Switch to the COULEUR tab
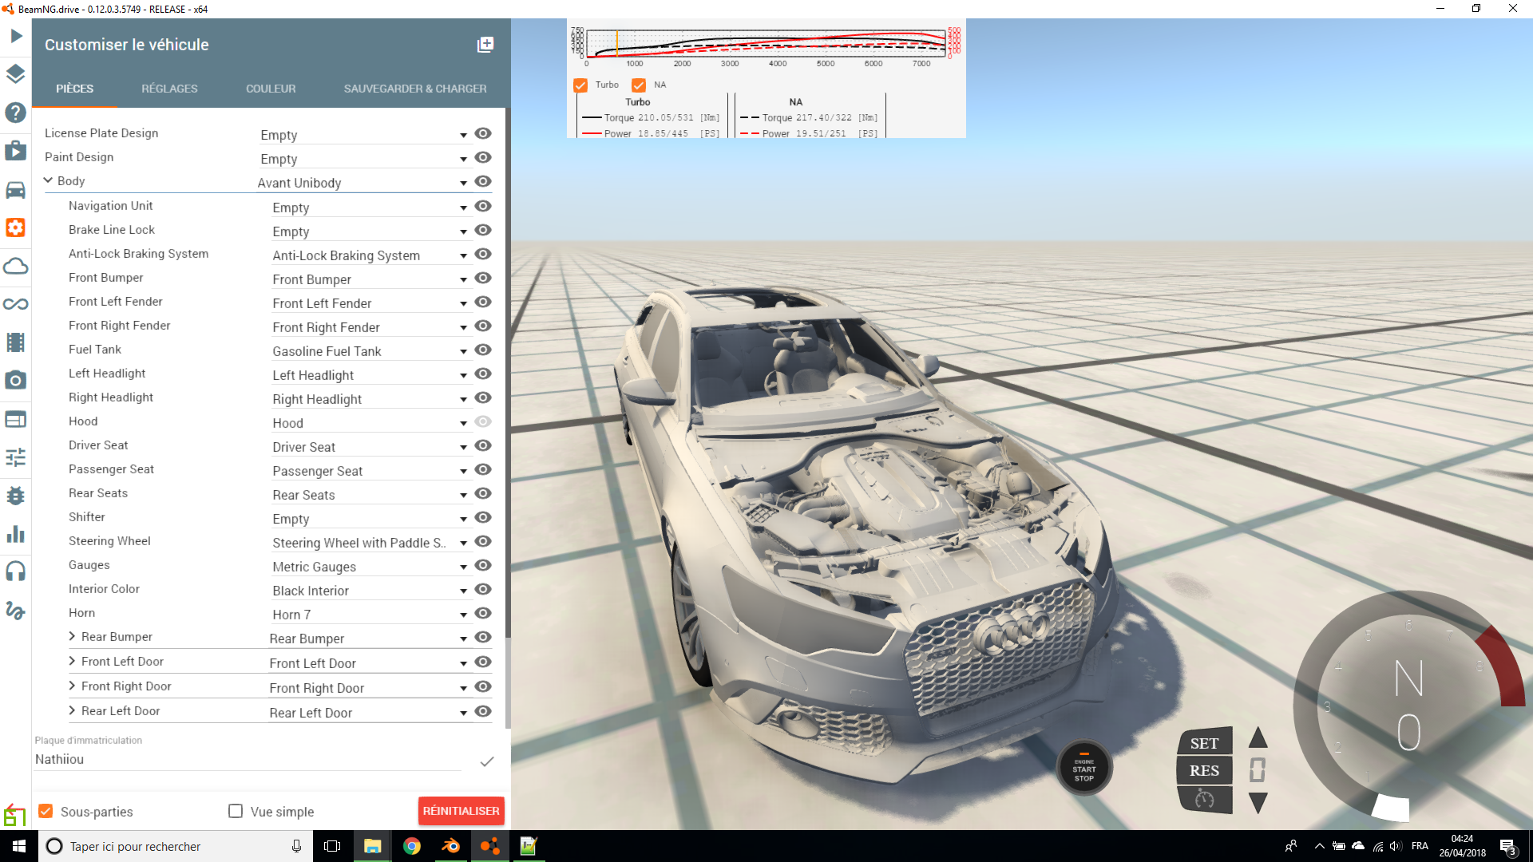The height and width of the screenshot is (862, 1533). click(x=271, y=89)
